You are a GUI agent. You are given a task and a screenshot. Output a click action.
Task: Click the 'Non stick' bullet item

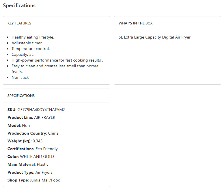pos(20,77)
